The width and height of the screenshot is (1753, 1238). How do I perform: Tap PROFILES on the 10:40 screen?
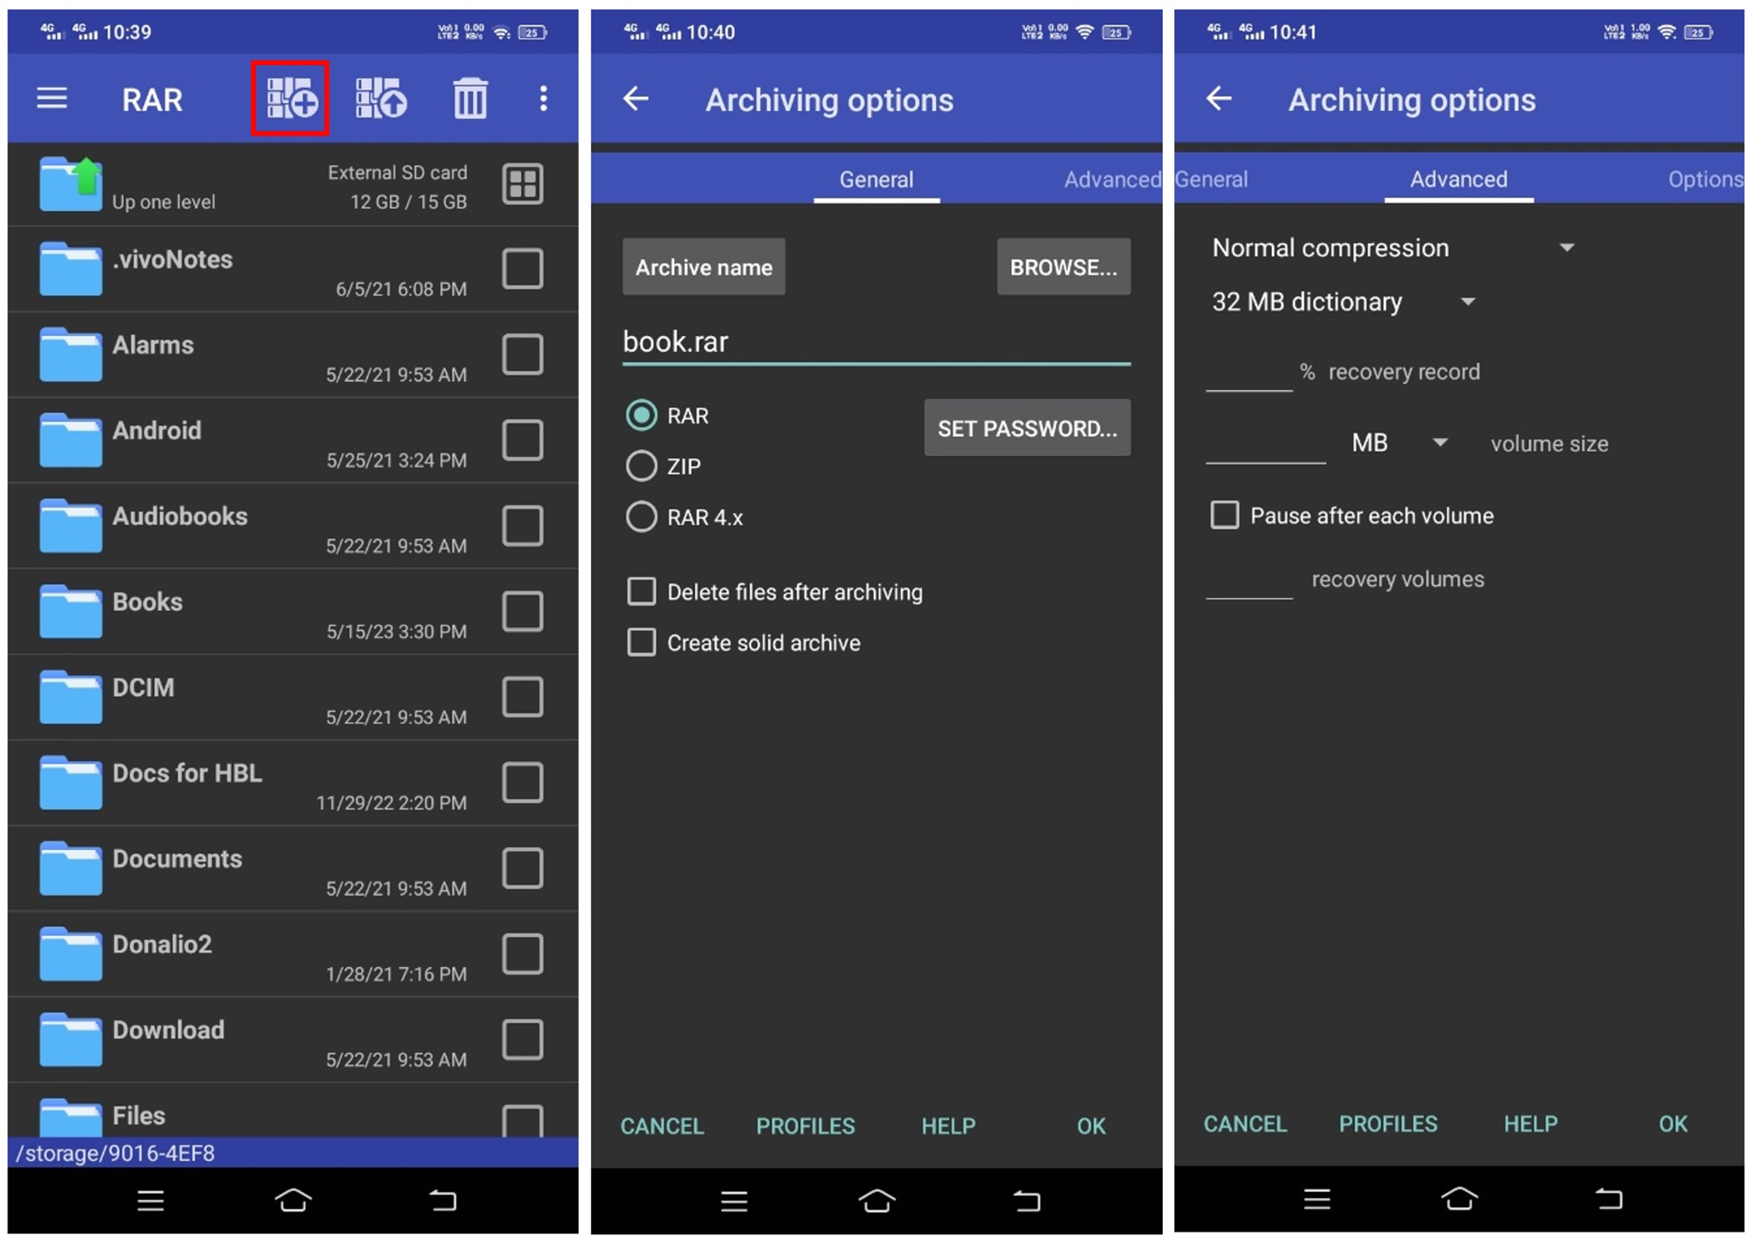805,1126
